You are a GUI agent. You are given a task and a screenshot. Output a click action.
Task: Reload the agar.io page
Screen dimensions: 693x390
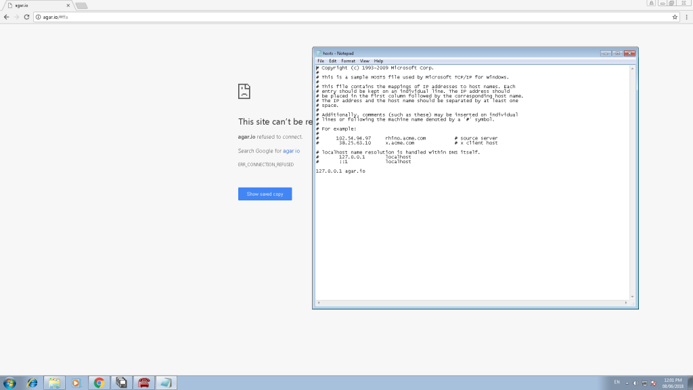26,17
